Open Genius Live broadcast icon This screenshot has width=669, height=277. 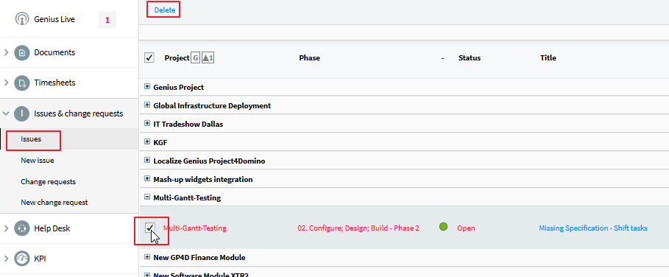click(22, 19)
